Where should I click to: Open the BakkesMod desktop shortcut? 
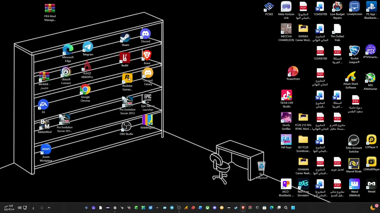pyautogui.click(x=45, y=127)
